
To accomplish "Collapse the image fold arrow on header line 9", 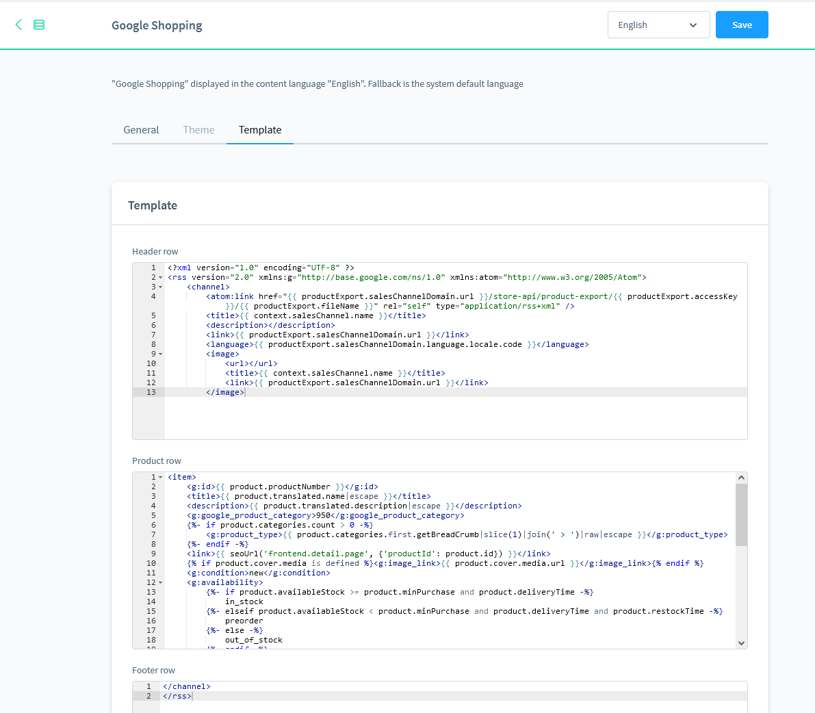I will point(161,354).
